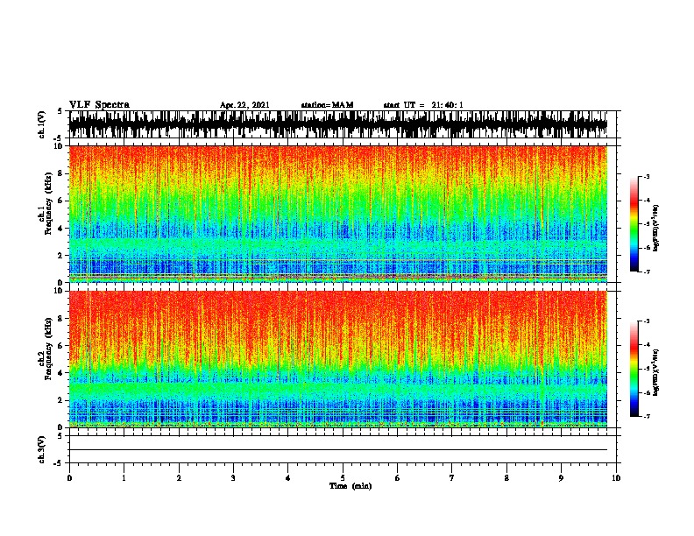Click the ch.2 colorbar 'log(PSD)' unit label

(x=655, y=372)
